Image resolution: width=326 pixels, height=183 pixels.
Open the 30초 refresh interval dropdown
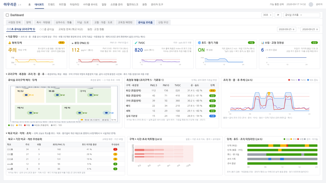point(267,15)
